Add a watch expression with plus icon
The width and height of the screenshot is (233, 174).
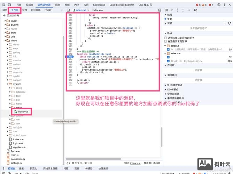224,23
